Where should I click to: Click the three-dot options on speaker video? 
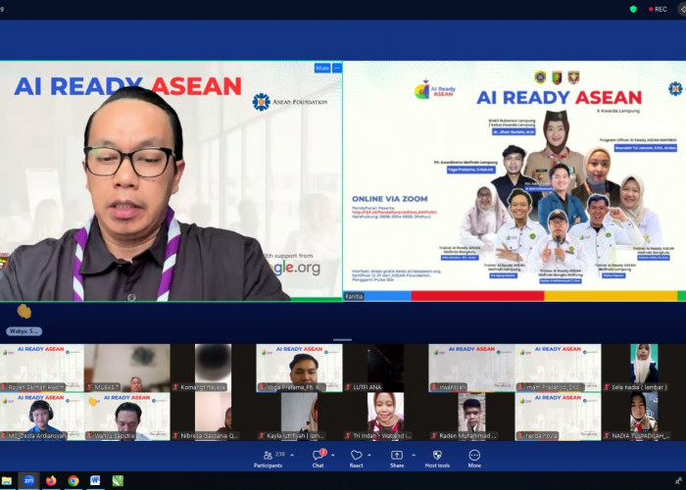(337, 69)
